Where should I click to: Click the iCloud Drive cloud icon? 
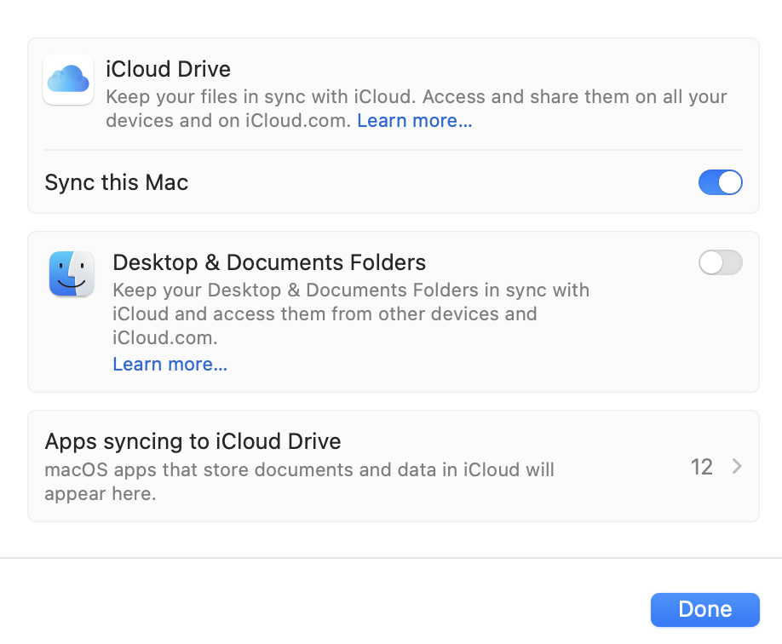[x=68, y=79]
